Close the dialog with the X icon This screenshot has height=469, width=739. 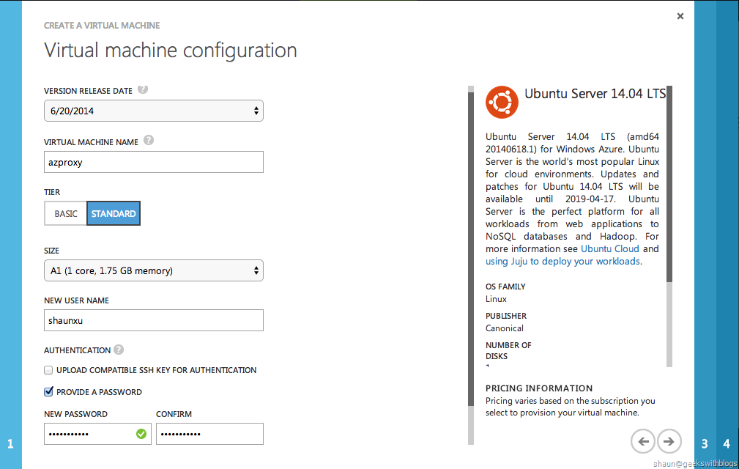point(680,16)
